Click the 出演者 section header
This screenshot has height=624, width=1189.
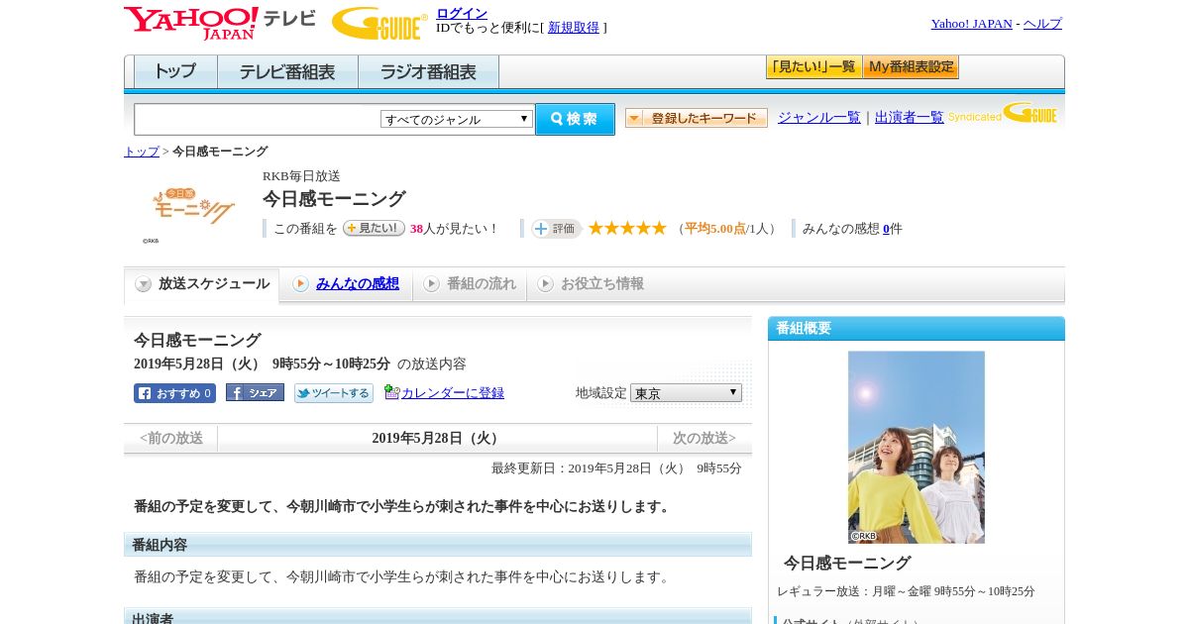pyautogui.click(x=438, y=616)
